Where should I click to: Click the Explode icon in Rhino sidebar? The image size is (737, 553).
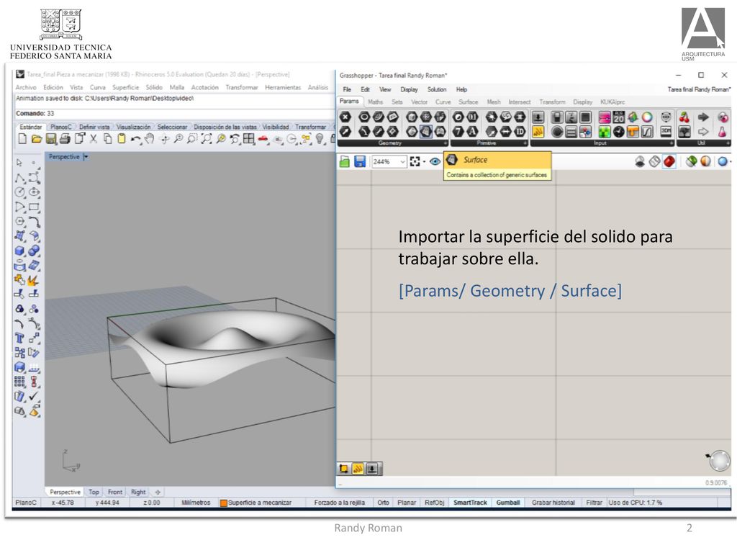coord(33,280)
